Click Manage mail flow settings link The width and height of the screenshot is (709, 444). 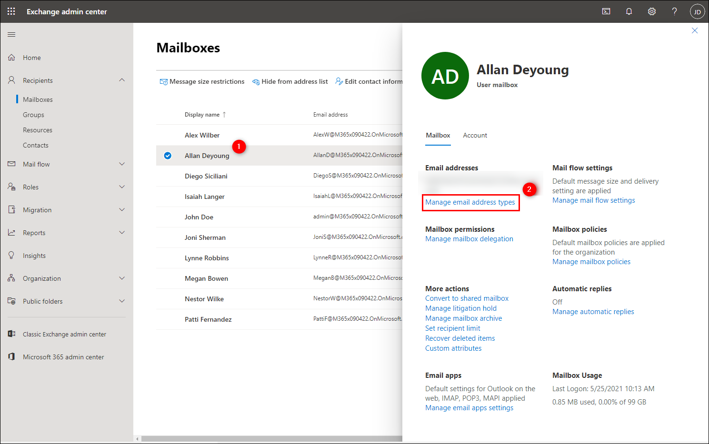(x=594, y=200)
